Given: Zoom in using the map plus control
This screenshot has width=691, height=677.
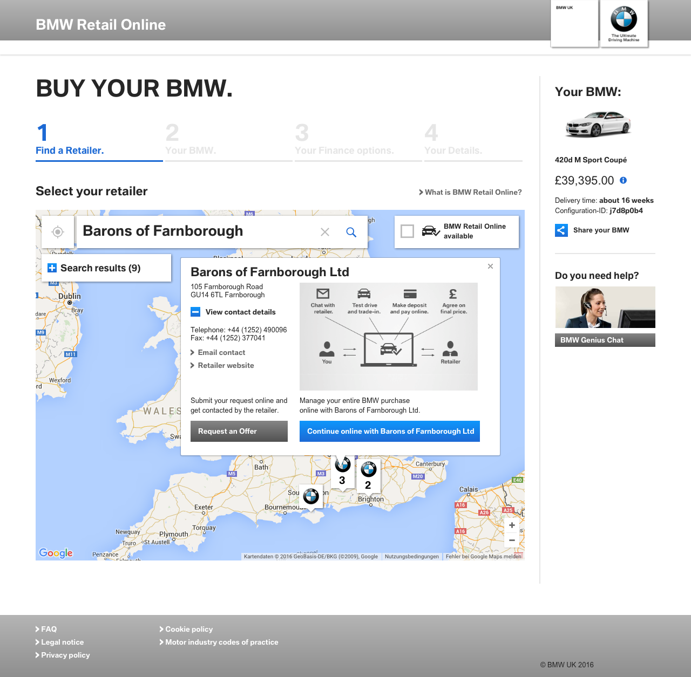Looking at the screenshot, I should coord(511,525).
